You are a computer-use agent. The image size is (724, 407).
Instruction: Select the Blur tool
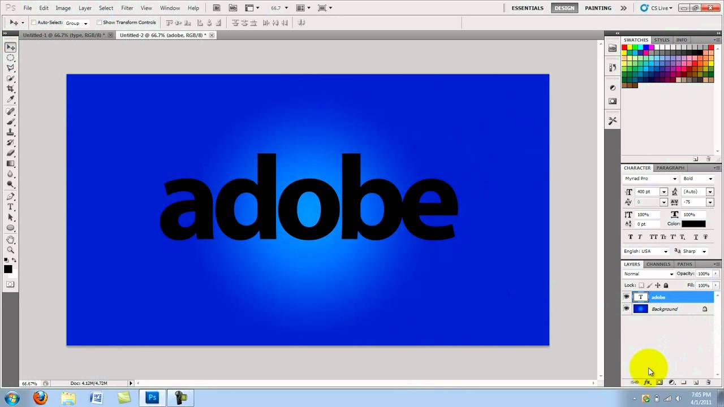pyautogui.click(x=11, y=174)
